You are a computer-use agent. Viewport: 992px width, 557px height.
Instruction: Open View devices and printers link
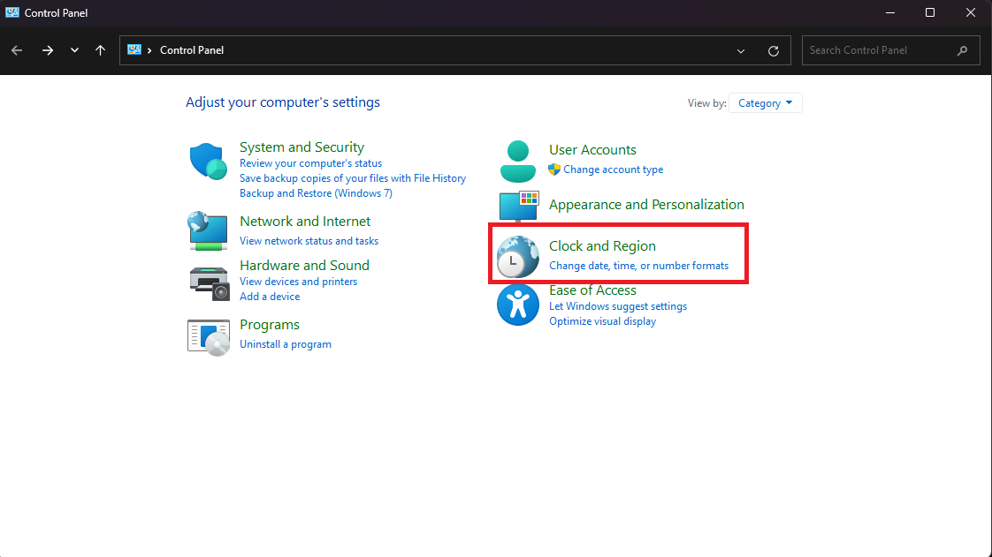pyautogui.click(x=298, y=282)
